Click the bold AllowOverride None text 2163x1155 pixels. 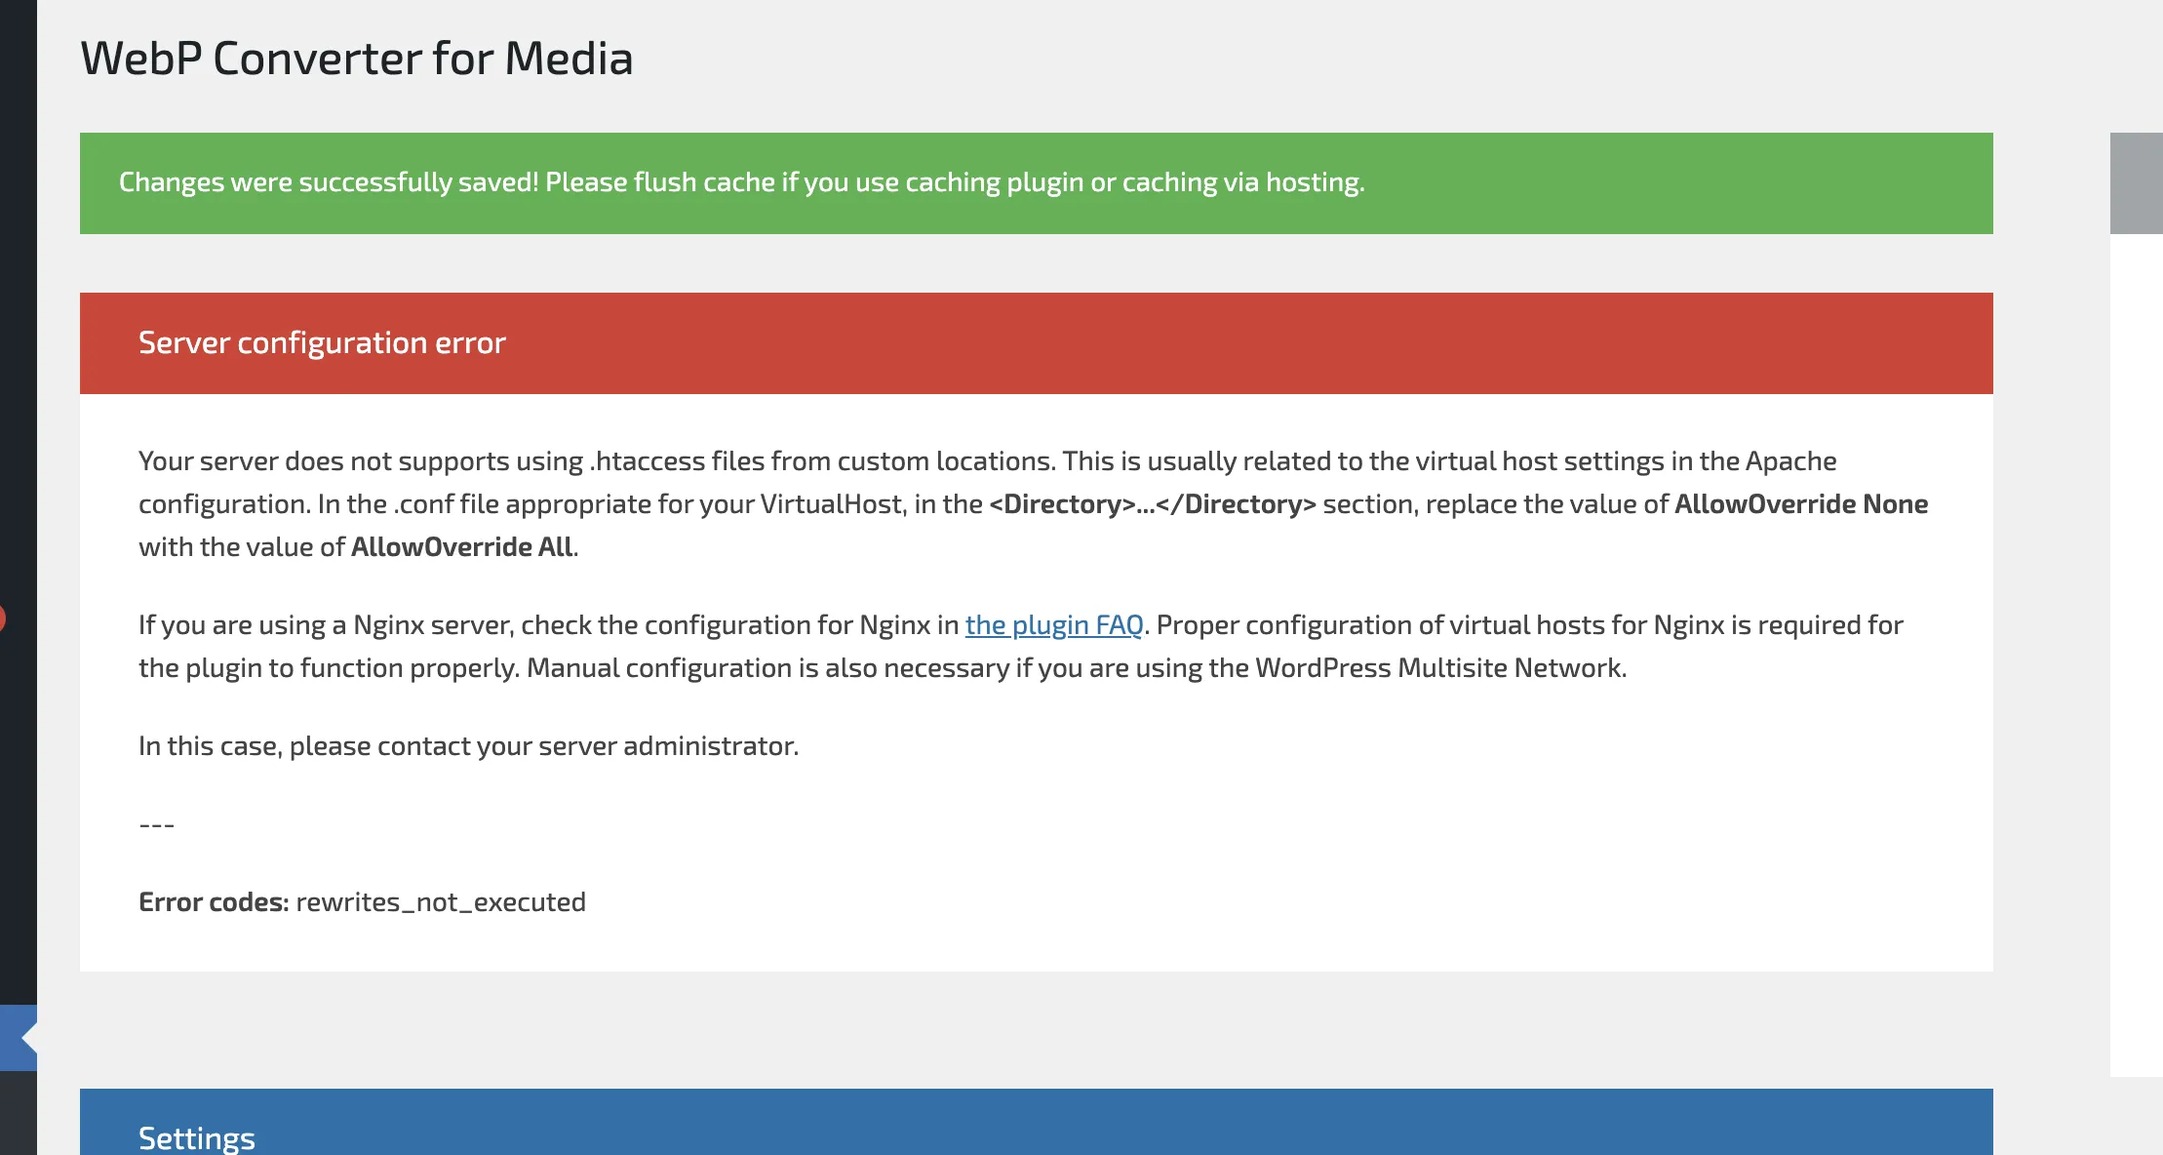click(1800, 504)
